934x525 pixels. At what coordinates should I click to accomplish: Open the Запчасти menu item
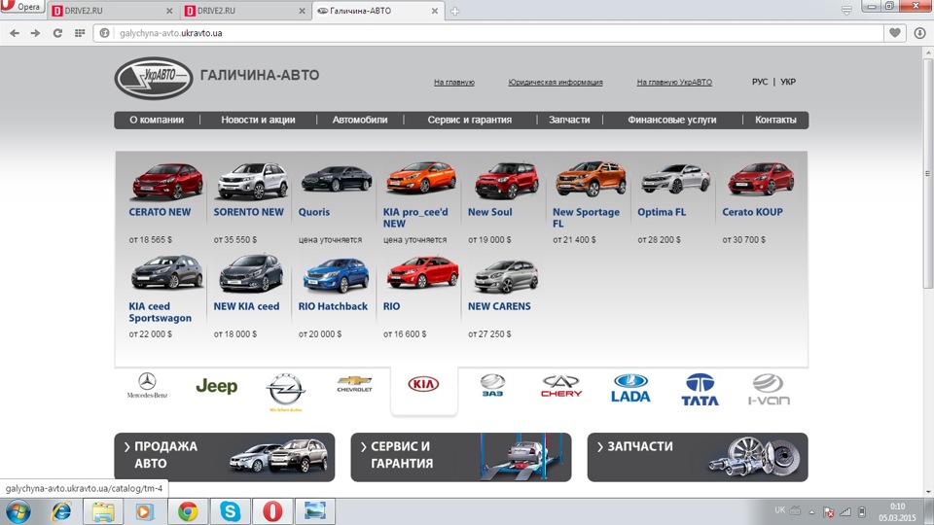pyautogui.click(x=569, y=120)
